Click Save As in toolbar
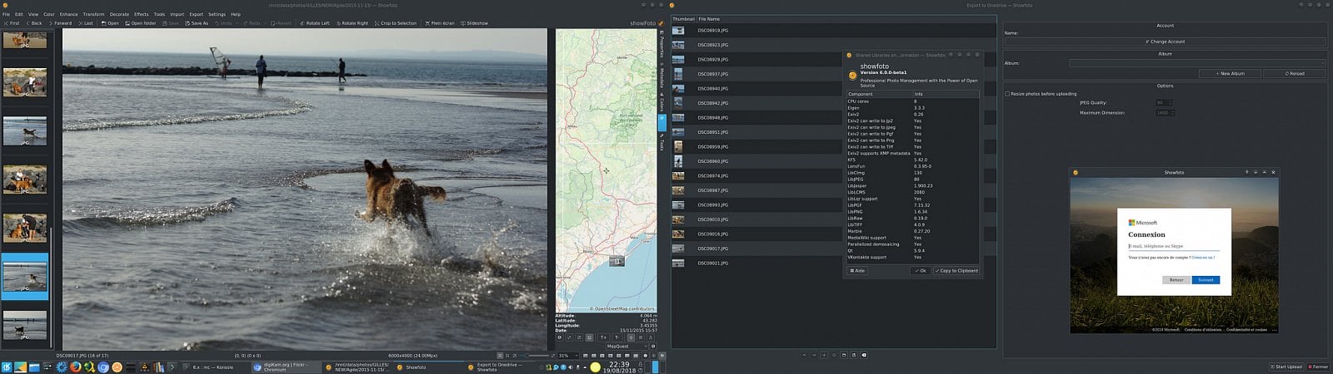Viewport: 1333px width, 374px height. [197, 23]
